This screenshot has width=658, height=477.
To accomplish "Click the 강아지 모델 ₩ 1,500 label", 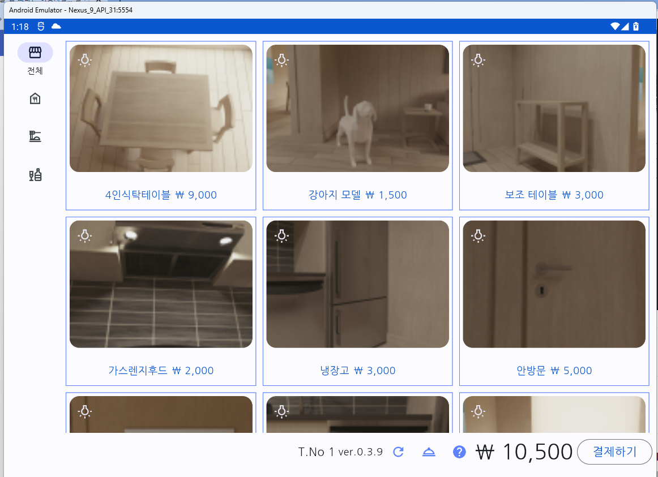I will pos(357,195).
